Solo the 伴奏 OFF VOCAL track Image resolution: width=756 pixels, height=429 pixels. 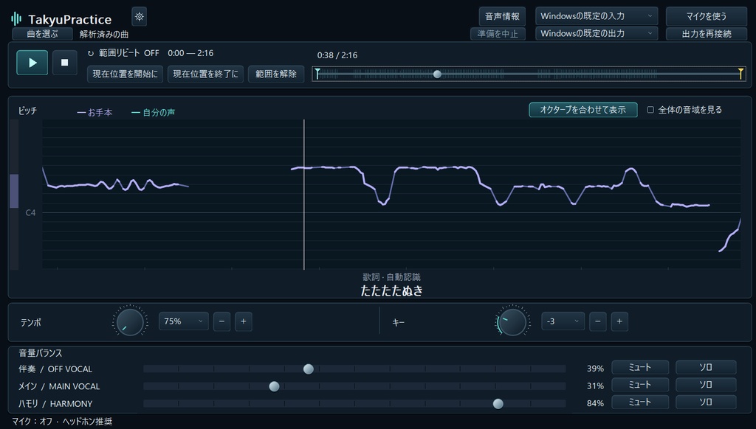[x=706, y=367]
